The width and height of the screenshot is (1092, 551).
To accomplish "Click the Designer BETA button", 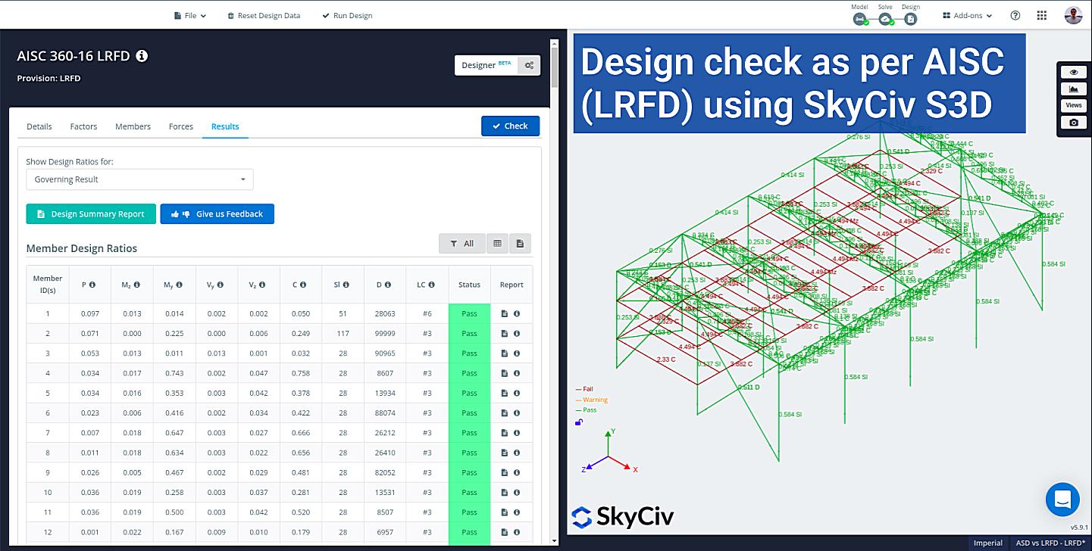I will click(x=486, y=65).
